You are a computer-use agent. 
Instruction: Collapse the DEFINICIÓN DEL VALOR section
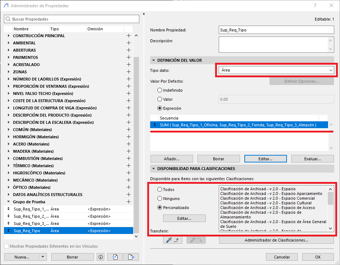(x=154, y=60)
